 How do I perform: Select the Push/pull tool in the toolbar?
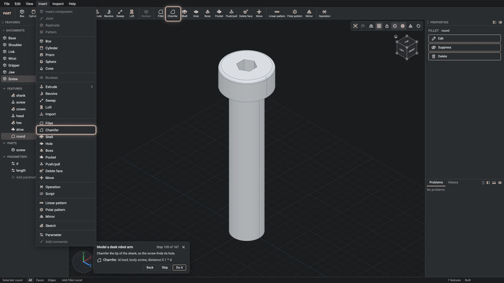pyautogui.click(x=232, y=14)
